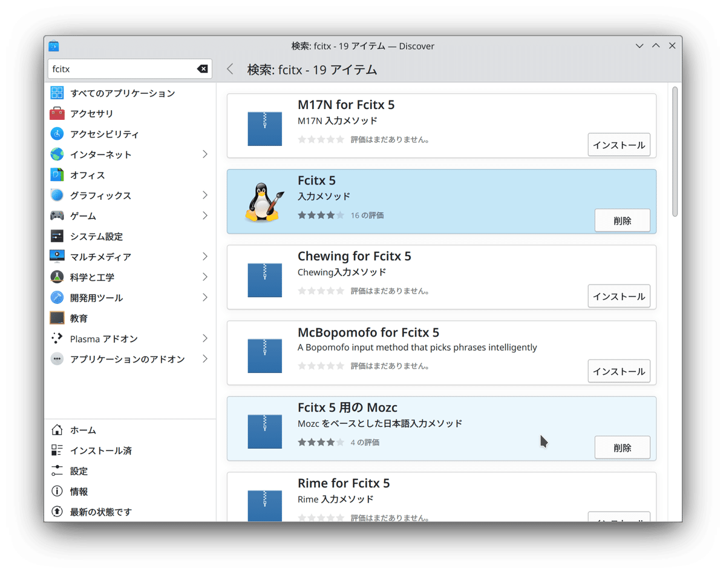Click the About info icon

[57, 492]
